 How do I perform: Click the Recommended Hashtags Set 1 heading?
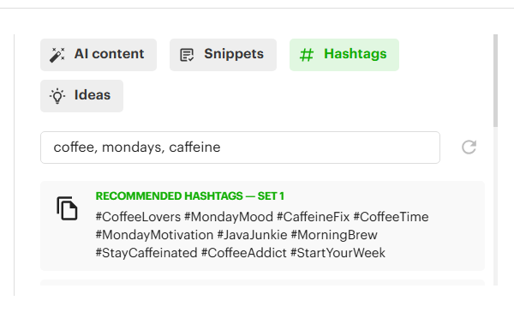pos(190,196)
